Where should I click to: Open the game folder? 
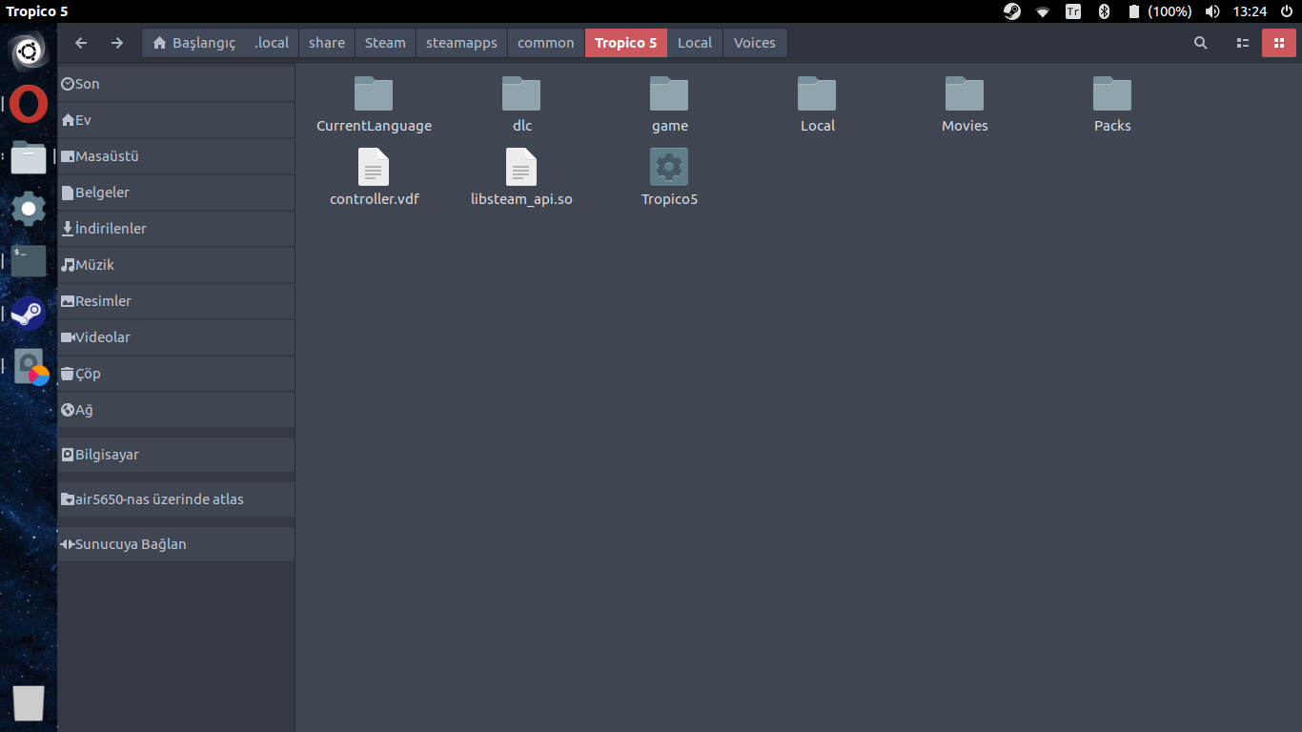(x=669, y=94)
